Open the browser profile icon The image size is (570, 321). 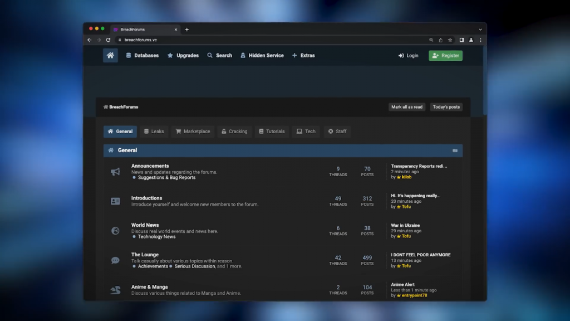[471, 40]
